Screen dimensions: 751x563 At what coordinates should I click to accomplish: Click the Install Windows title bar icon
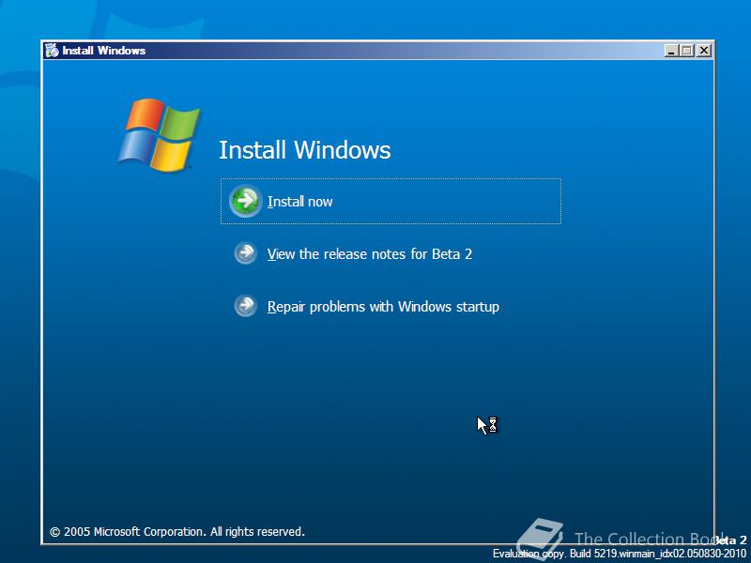coord(52,51)
